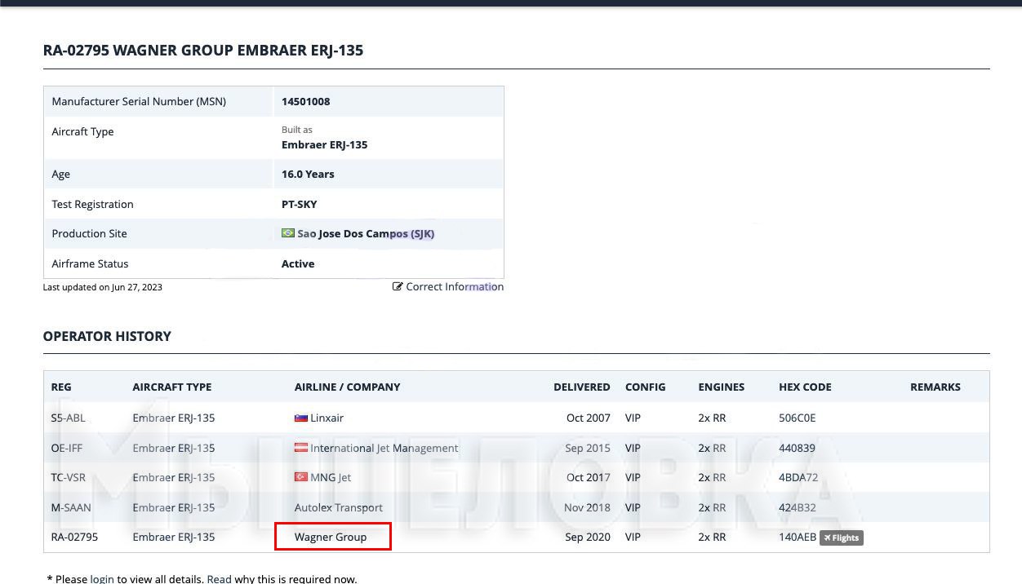Click the MSN value 14501008
Viewport: 1022px width, 584px height.
pyautogui.click(x=305, y=102)
